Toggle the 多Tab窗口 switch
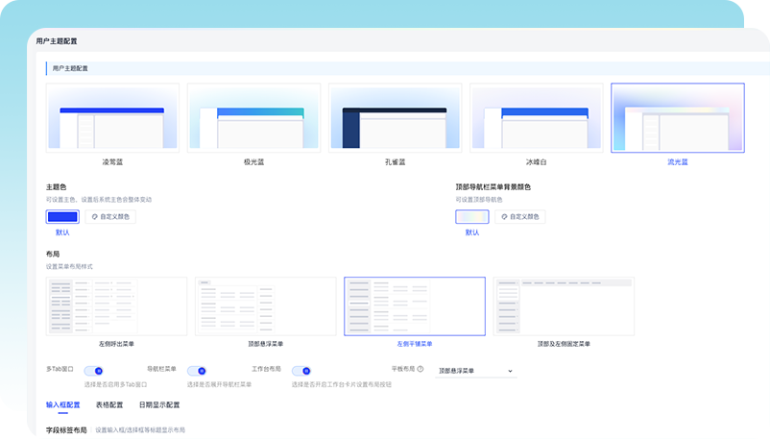 (x=94, y=370)
